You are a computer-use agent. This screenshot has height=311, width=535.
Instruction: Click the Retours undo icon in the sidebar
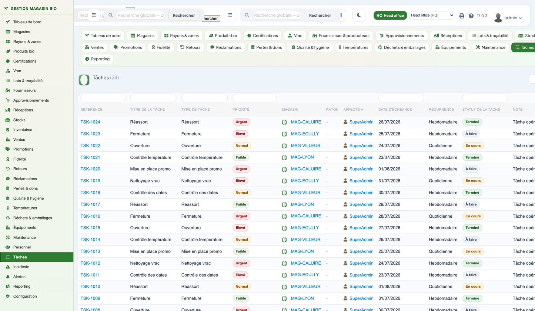(x=8, y=169)
